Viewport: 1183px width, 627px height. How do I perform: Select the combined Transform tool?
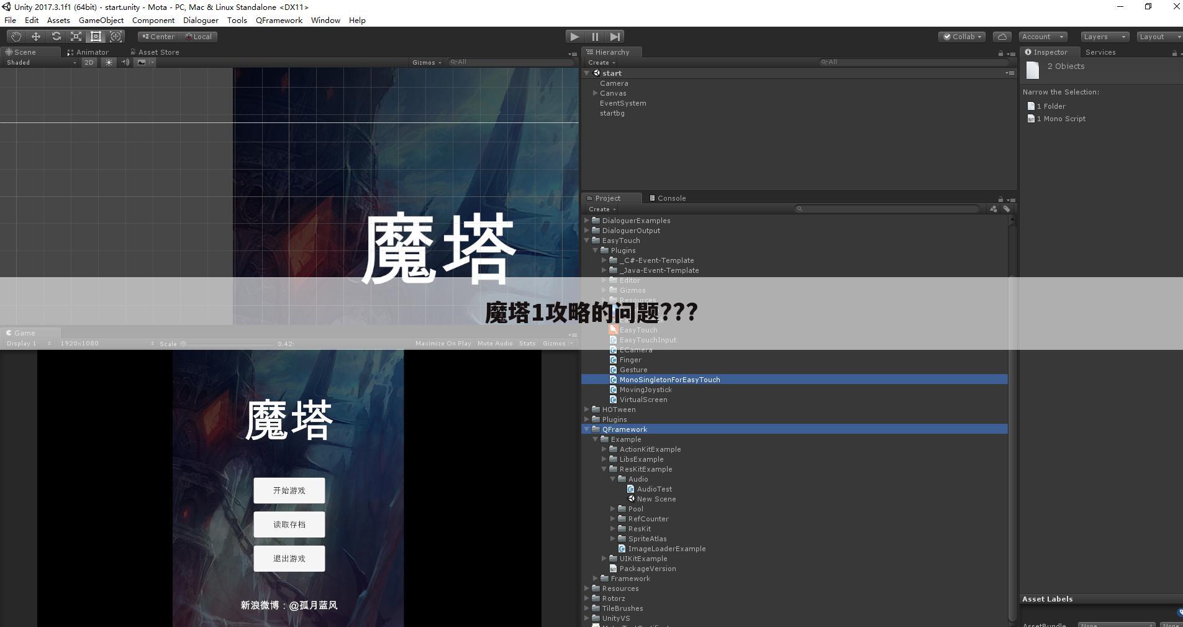click(x=116, y=37)
